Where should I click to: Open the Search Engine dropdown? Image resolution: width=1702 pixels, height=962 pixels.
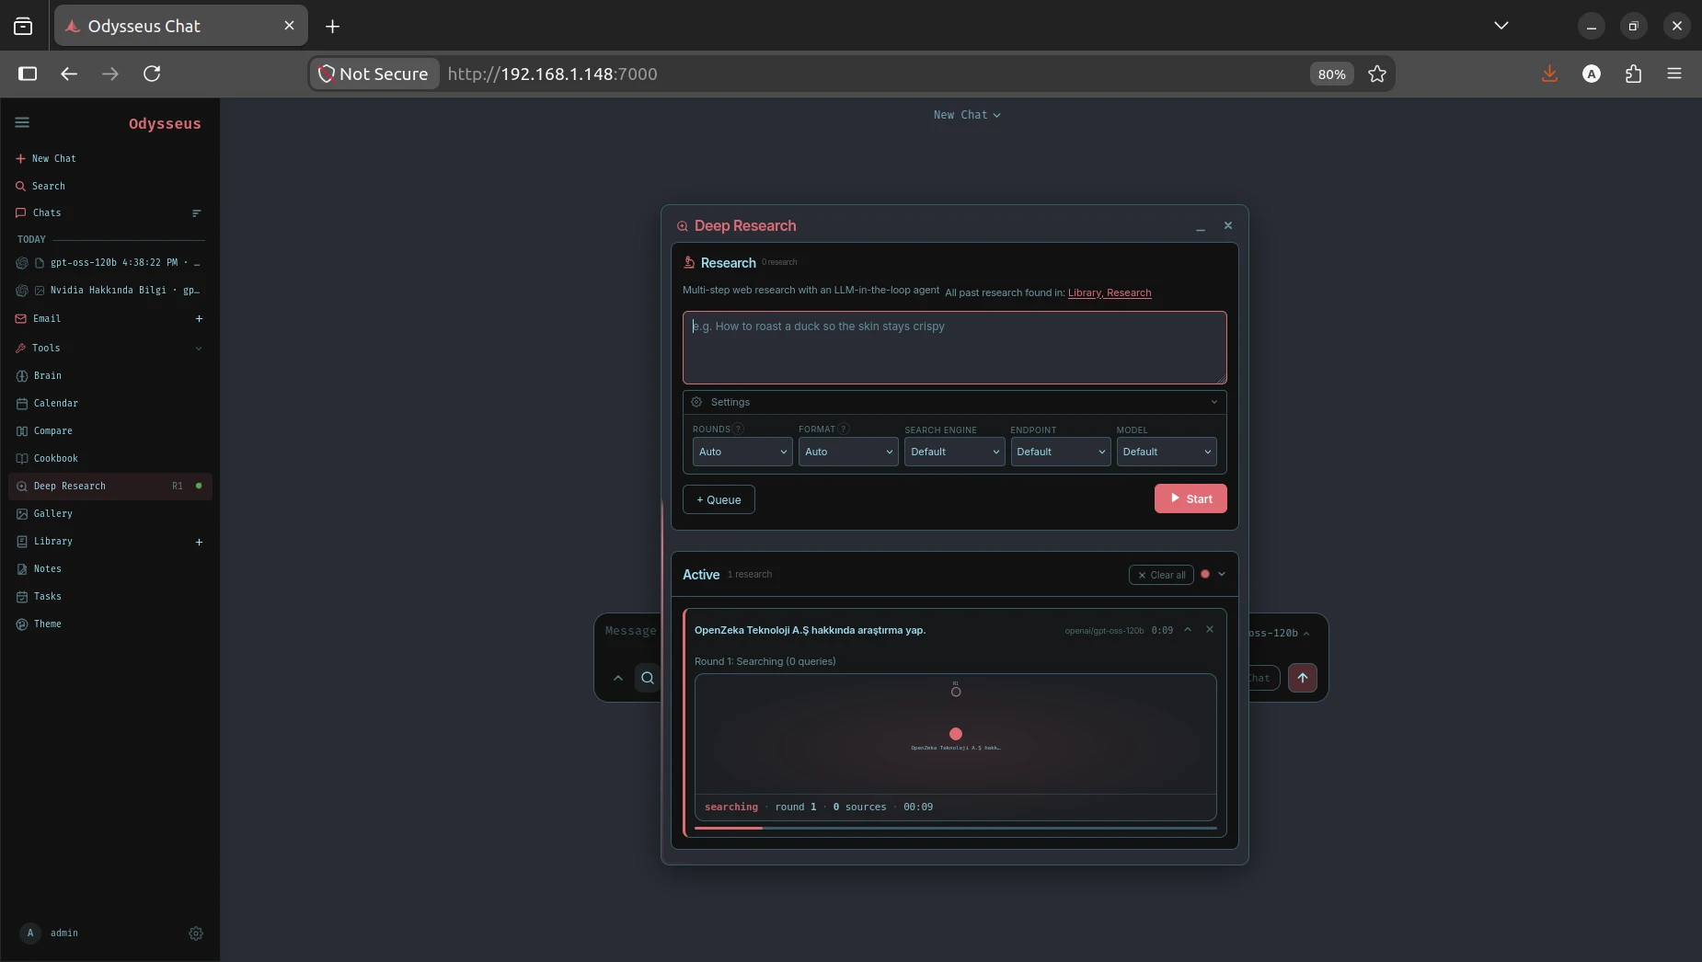point(954,452)
